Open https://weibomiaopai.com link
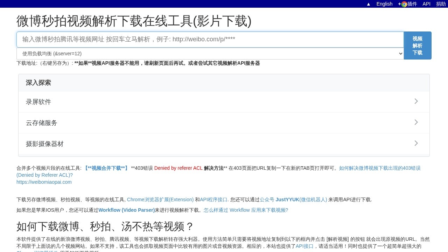Image resolution: width=448 pixels, height=252 pixels. click(x=44, y=182)
